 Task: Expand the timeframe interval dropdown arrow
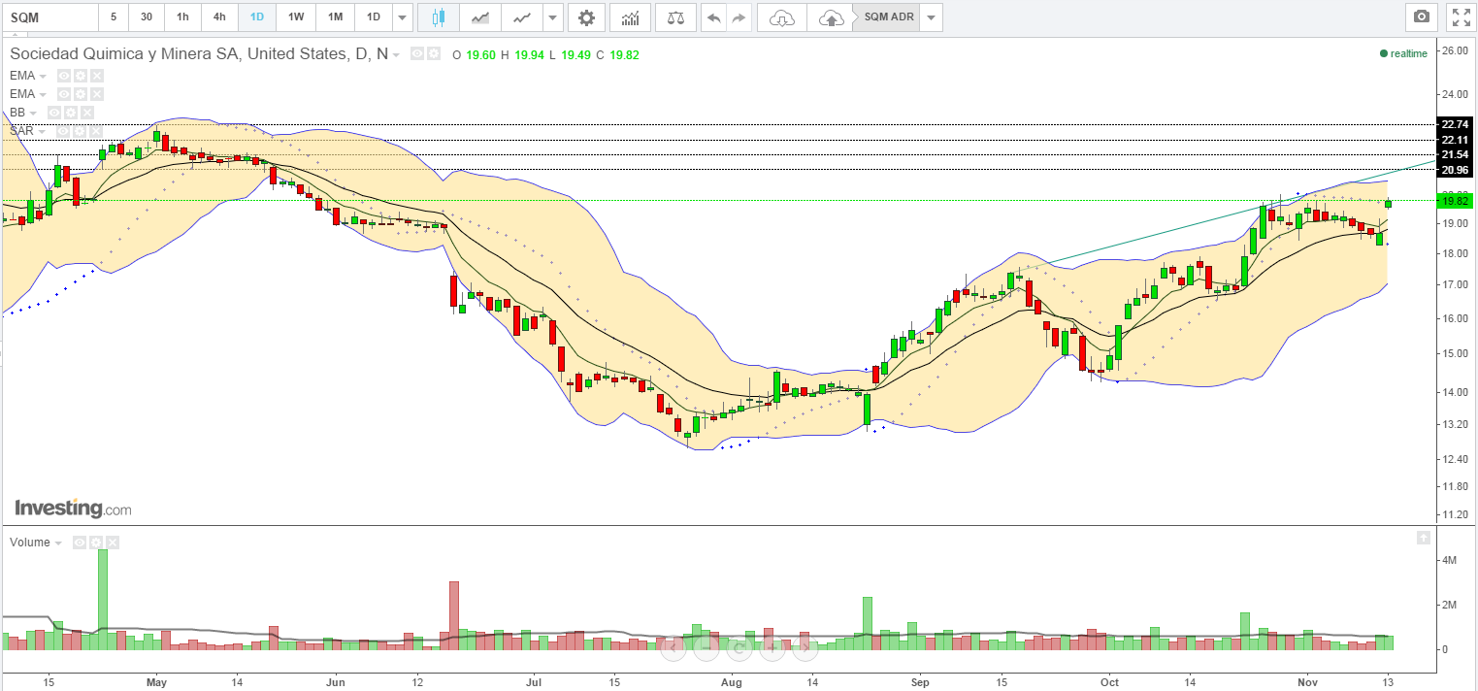403,17
